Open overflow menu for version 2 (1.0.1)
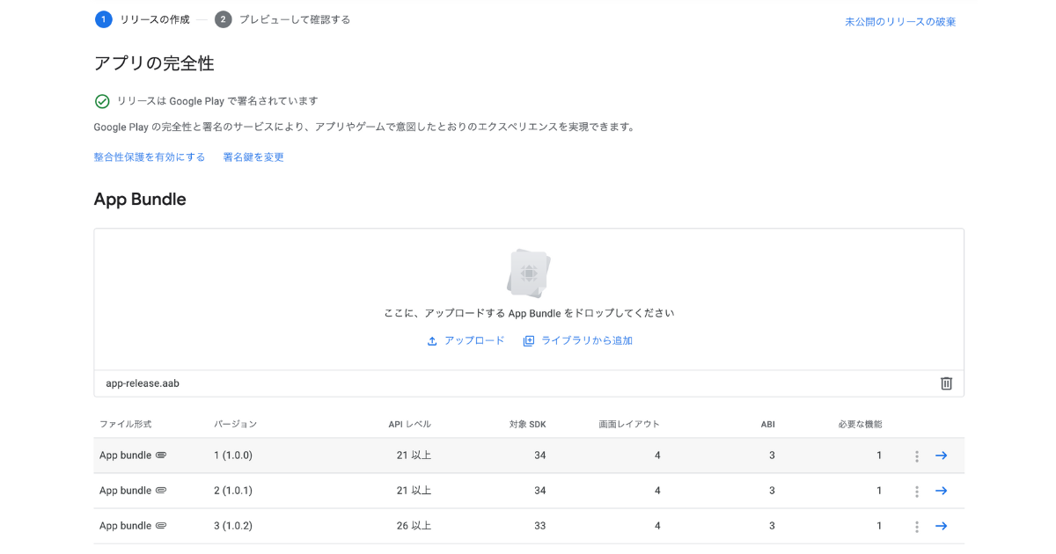This screenshot has width=1056, height=554. pyautogui.click(x=917, y=491)
